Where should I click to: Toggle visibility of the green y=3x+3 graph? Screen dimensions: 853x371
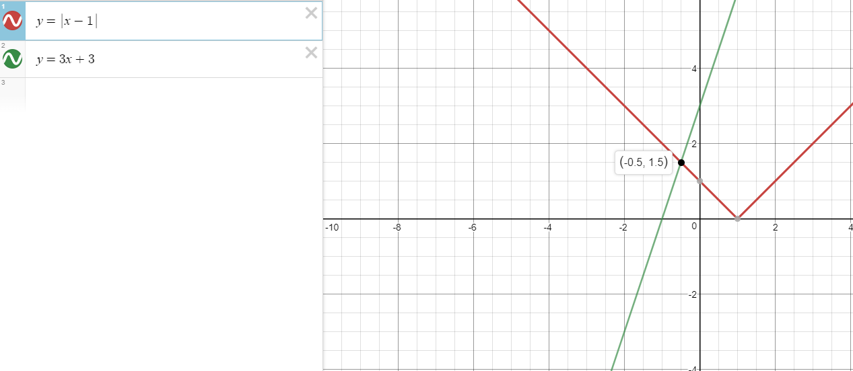click(x=13, y=59)
